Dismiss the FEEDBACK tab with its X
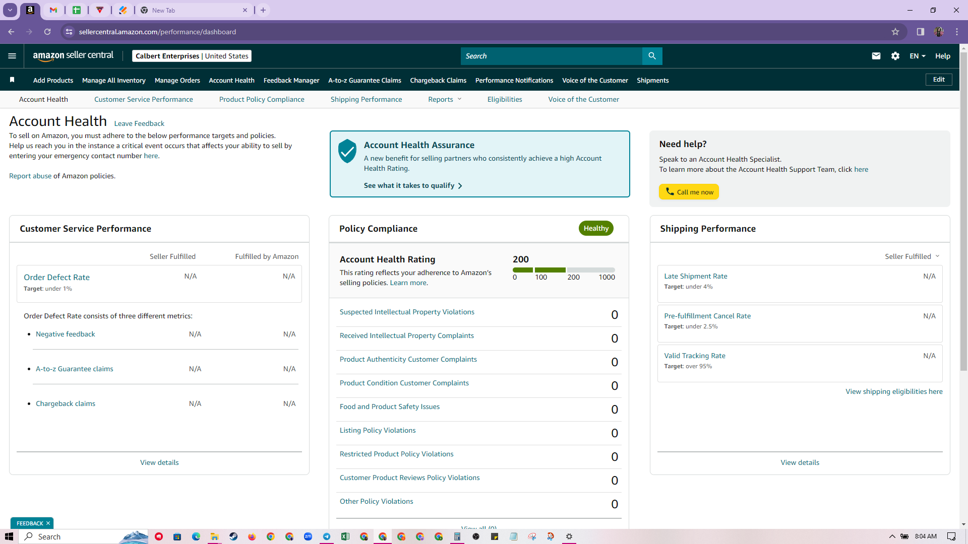968x544 pixels. (48, 523)
